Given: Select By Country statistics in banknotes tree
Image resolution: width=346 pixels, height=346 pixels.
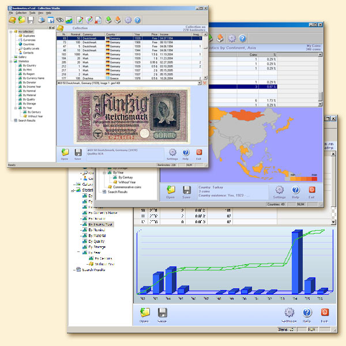Looking at the screenshot, I should (29, 66).
